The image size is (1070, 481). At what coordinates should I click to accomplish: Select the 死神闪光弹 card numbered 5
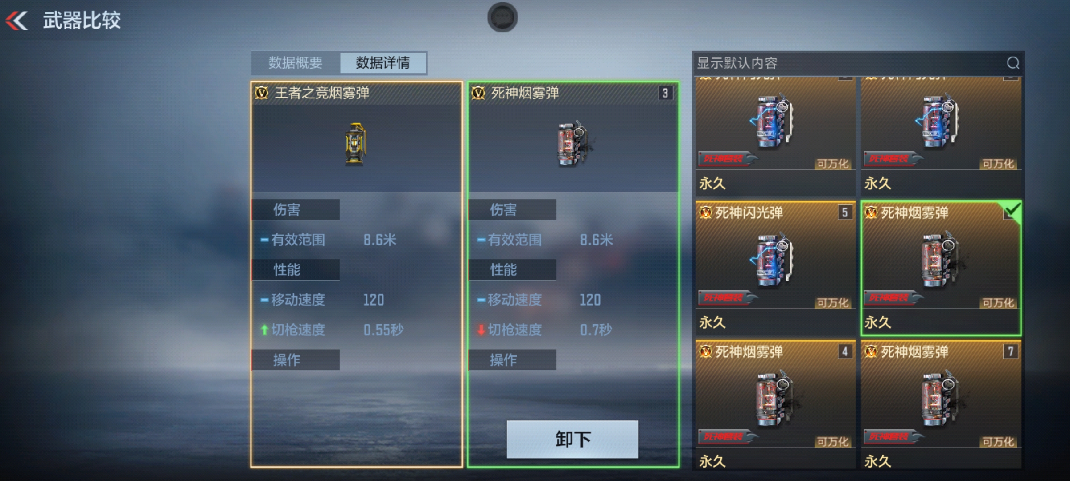click(x=775, y=267)
